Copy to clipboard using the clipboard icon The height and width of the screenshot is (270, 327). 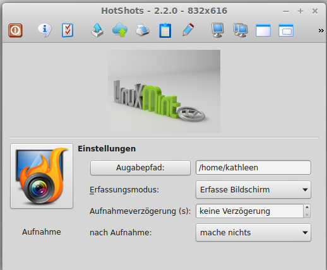click(165, 30)
